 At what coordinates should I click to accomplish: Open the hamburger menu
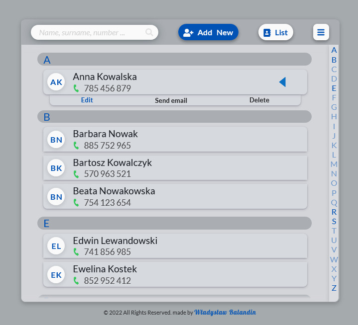click(321, 32)
